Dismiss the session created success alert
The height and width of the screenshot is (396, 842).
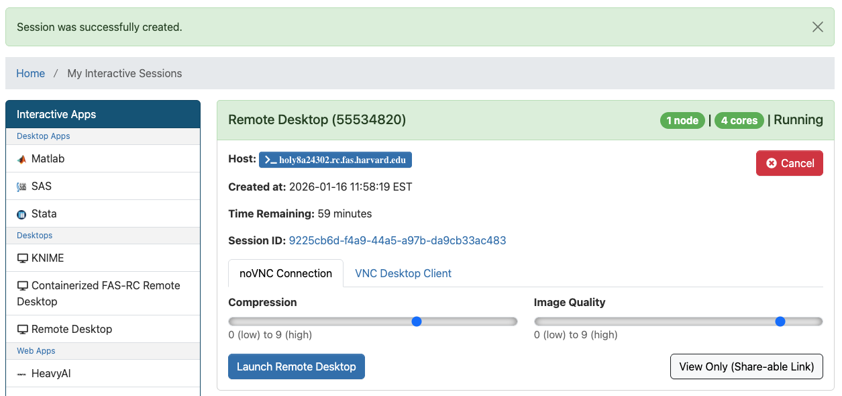coord(817,27)
